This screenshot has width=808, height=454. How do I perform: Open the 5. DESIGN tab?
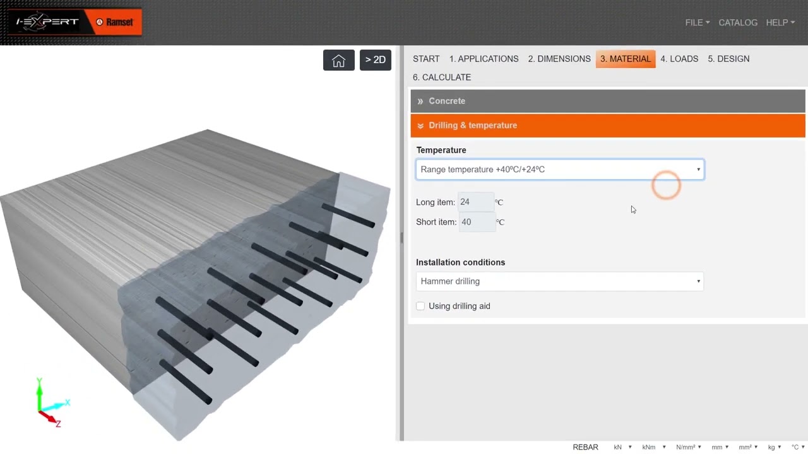click(x=728, y=59)
